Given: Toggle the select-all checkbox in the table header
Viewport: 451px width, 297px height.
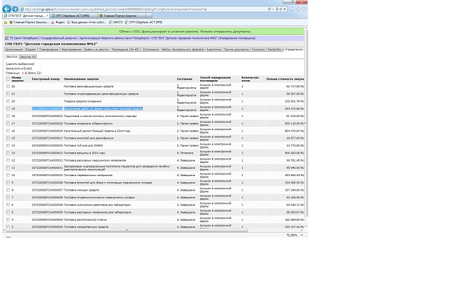Looking at the screenshot, I should click(8, 79).
